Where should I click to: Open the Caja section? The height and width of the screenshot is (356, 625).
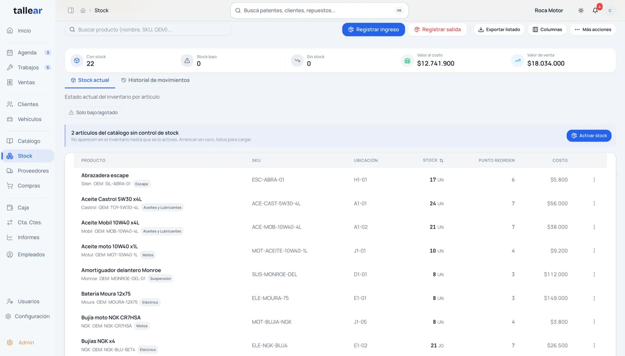coord(29,207)
